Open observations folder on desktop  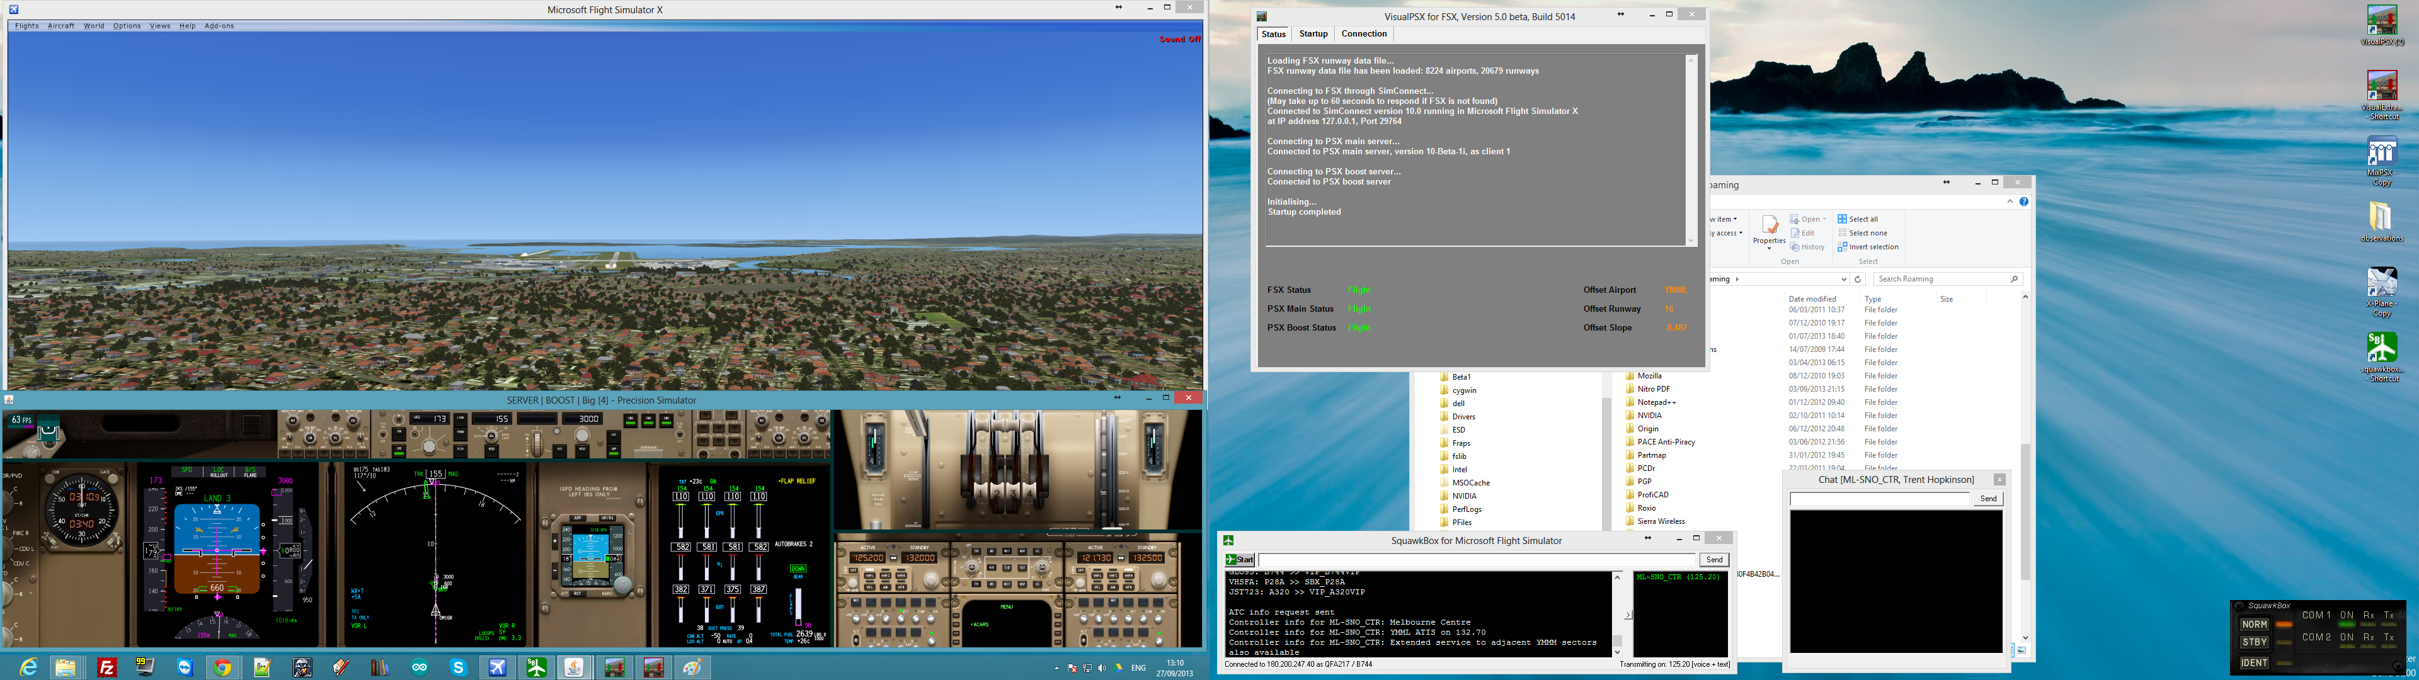click(2381, 223)
